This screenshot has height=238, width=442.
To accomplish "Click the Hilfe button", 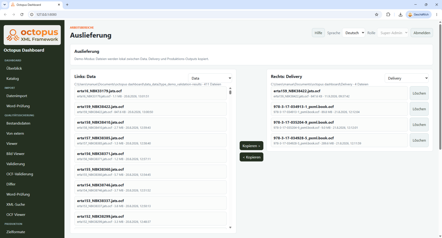I will [318, 33].
